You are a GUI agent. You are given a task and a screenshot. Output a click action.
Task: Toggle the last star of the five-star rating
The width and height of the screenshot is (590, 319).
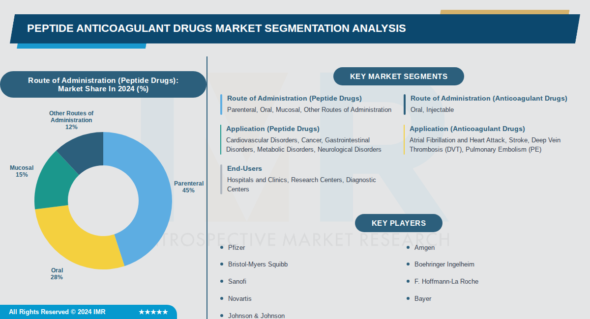pos(165,311)
